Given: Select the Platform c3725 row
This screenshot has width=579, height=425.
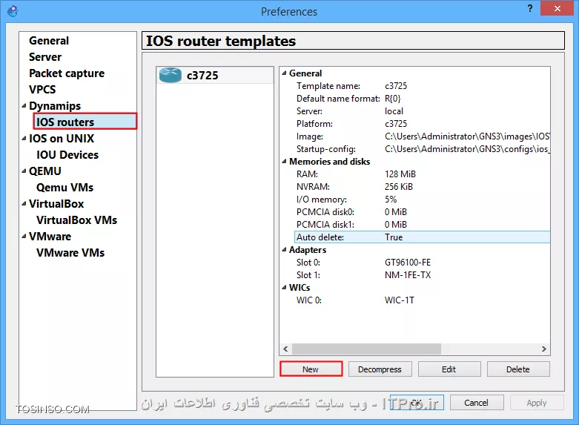Looking at the screenshot, I should pyautogui.click(x=423, y=123).
